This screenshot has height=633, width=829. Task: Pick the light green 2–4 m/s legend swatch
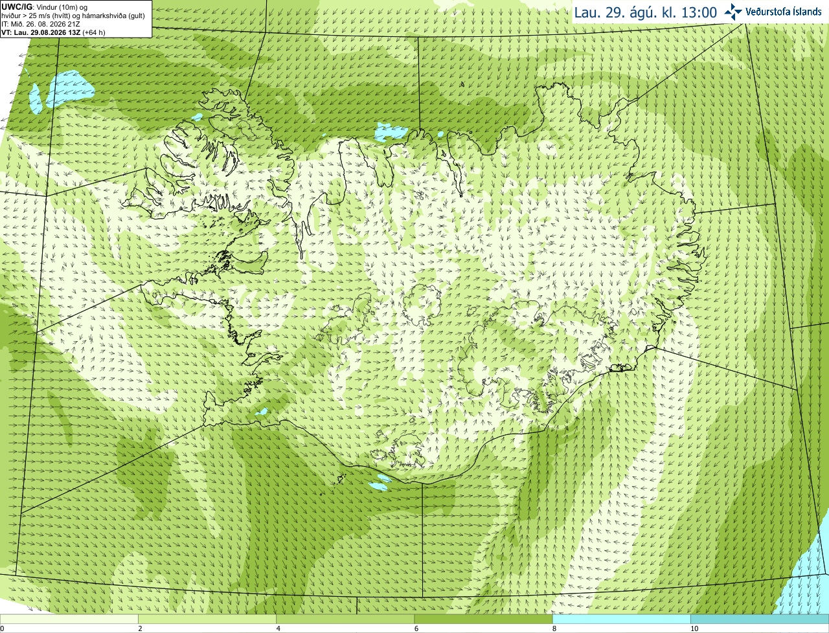tap(207, 619)
